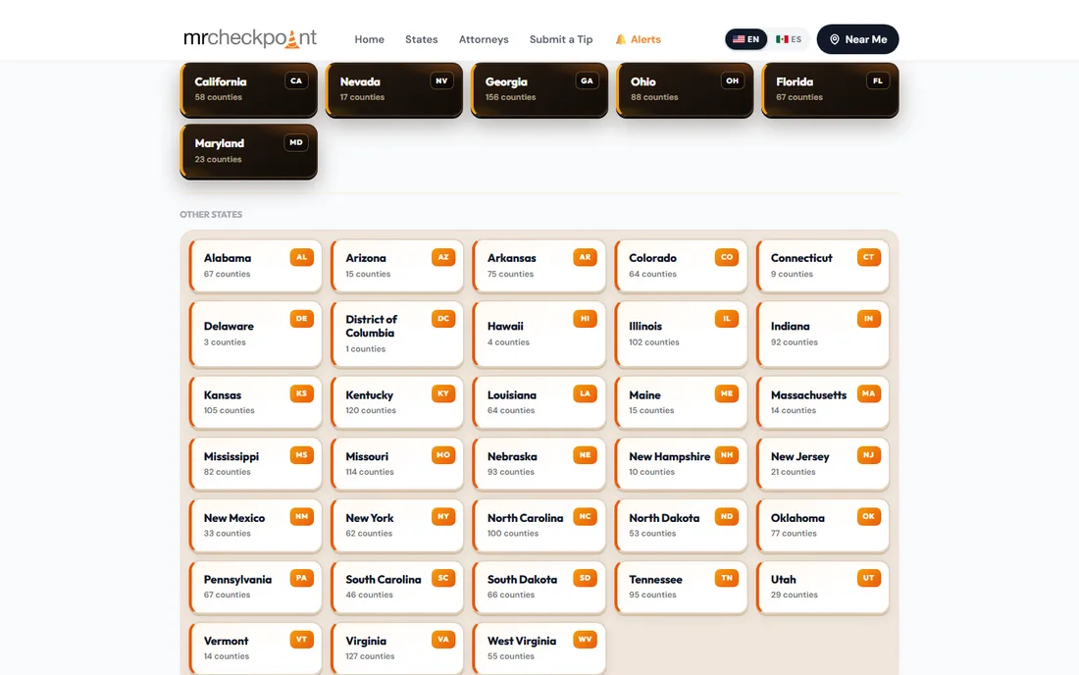
Task: Choose the Hawaii card
Action: tap(539, 334)
